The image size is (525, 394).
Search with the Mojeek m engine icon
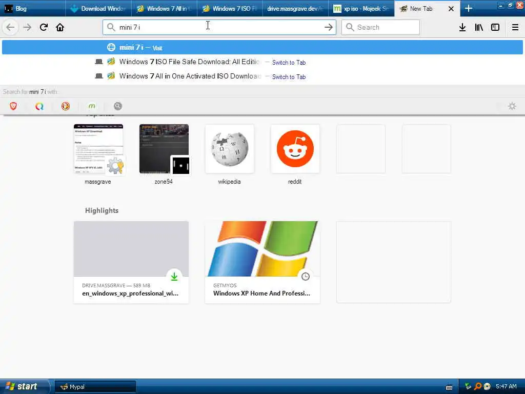pos(92,106)
